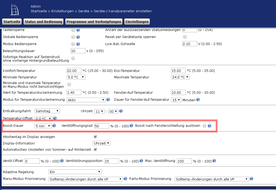Image resolution: width=276 pixels, height=190 pixels.
Task: Enable Globale Bediensperre checkbox
Action: (x=73, y=37)
